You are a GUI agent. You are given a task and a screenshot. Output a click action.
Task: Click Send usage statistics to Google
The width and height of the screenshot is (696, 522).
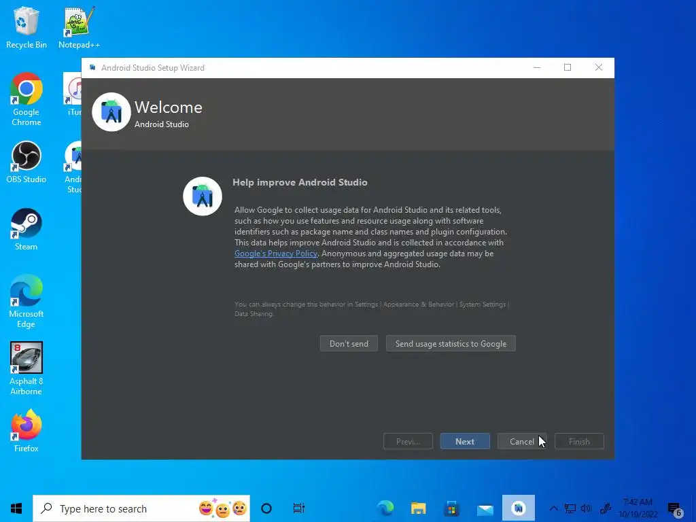pyautogui.click(x=451, y=343)
